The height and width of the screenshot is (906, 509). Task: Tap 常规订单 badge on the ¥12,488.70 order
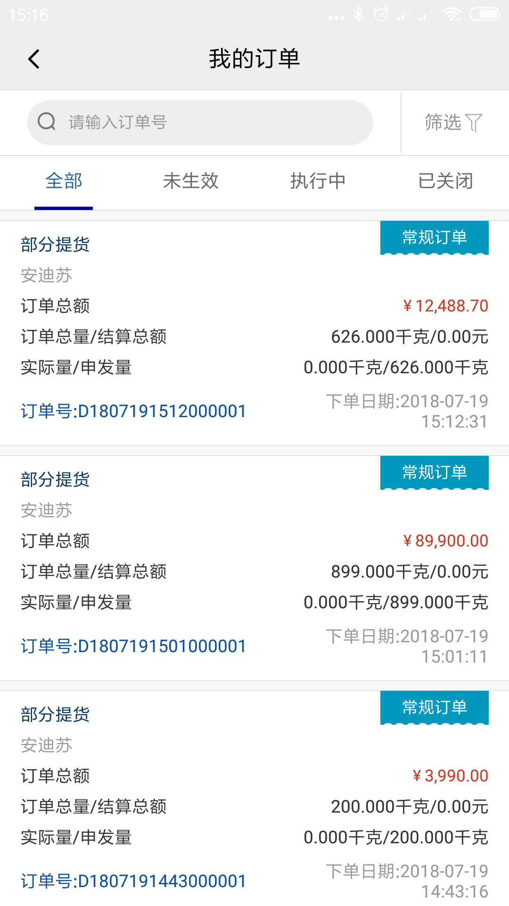point(434,237)
